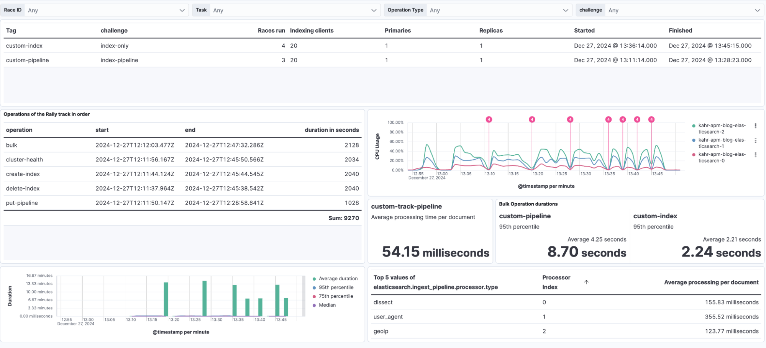This screenshot has width=766, height=348.
Task: Toggle 75th percentile series in duration chart
Action: point(336,296)
